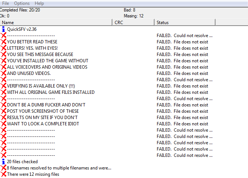The width and height of the screenshot is (248, 178).
Task: Select the ALL VOICEOVERS AND ORIGINAL VIDEOS row
Action: [47, 67]
